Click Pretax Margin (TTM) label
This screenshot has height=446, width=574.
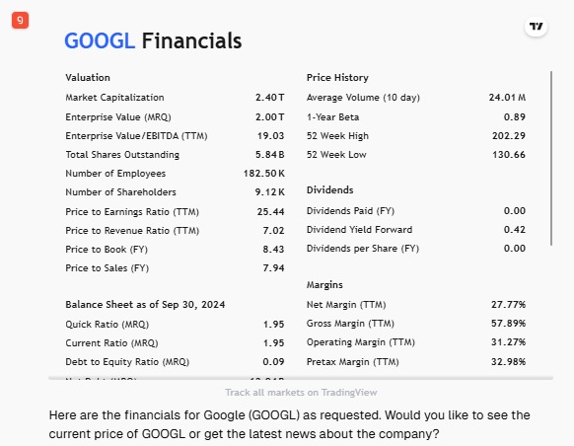click(x=353, y=362)
